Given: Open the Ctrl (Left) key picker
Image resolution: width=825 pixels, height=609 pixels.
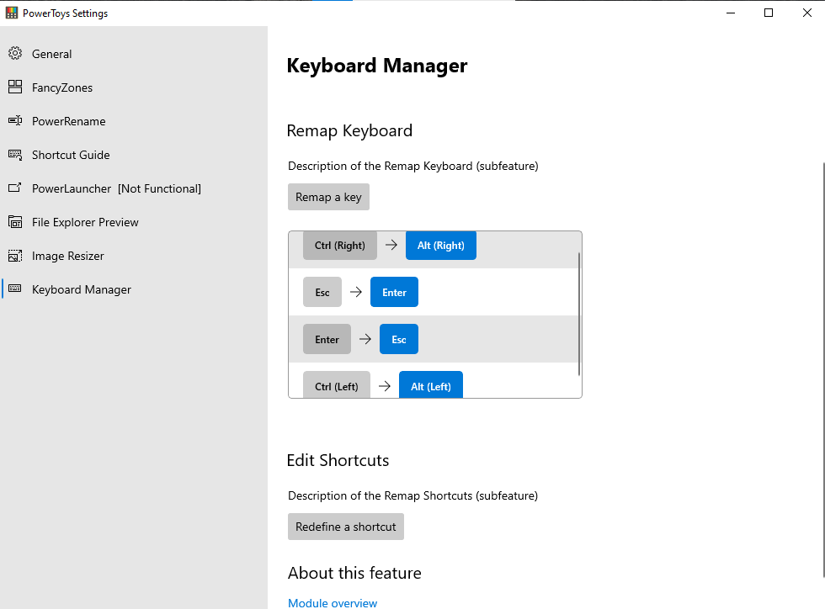Looking at the screenshot, I should pos(336,385).
